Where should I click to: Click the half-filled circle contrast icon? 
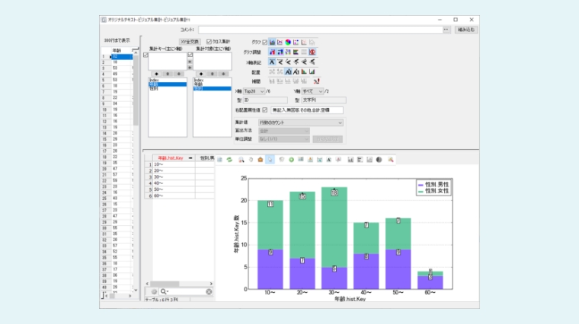(x=379, y=160)
